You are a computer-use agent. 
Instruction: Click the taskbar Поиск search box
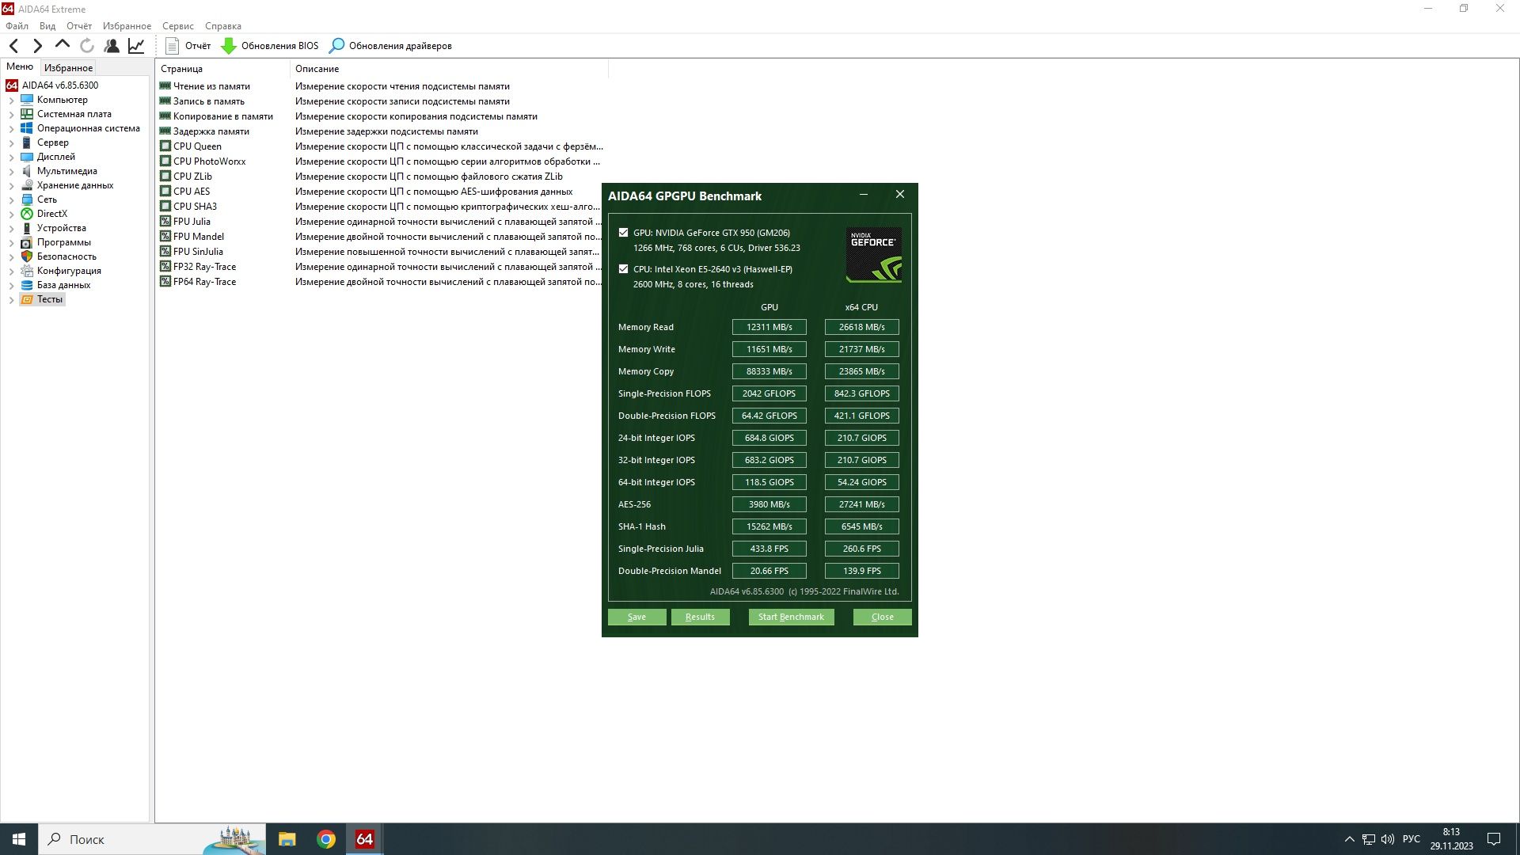pyautogui.click(x=152, y=839)
